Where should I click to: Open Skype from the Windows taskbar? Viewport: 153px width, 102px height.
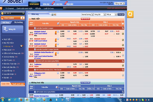[x=39, y=100]
